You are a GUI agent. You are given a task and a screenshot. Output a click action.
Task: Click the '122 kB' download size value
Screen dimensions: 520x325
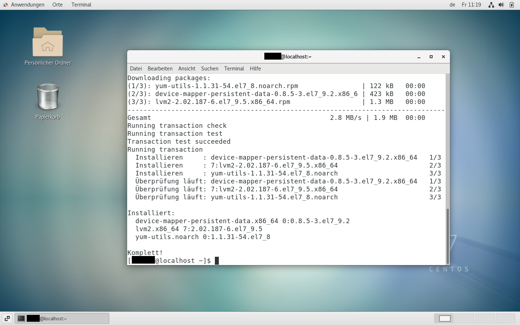tap(381, 86)
